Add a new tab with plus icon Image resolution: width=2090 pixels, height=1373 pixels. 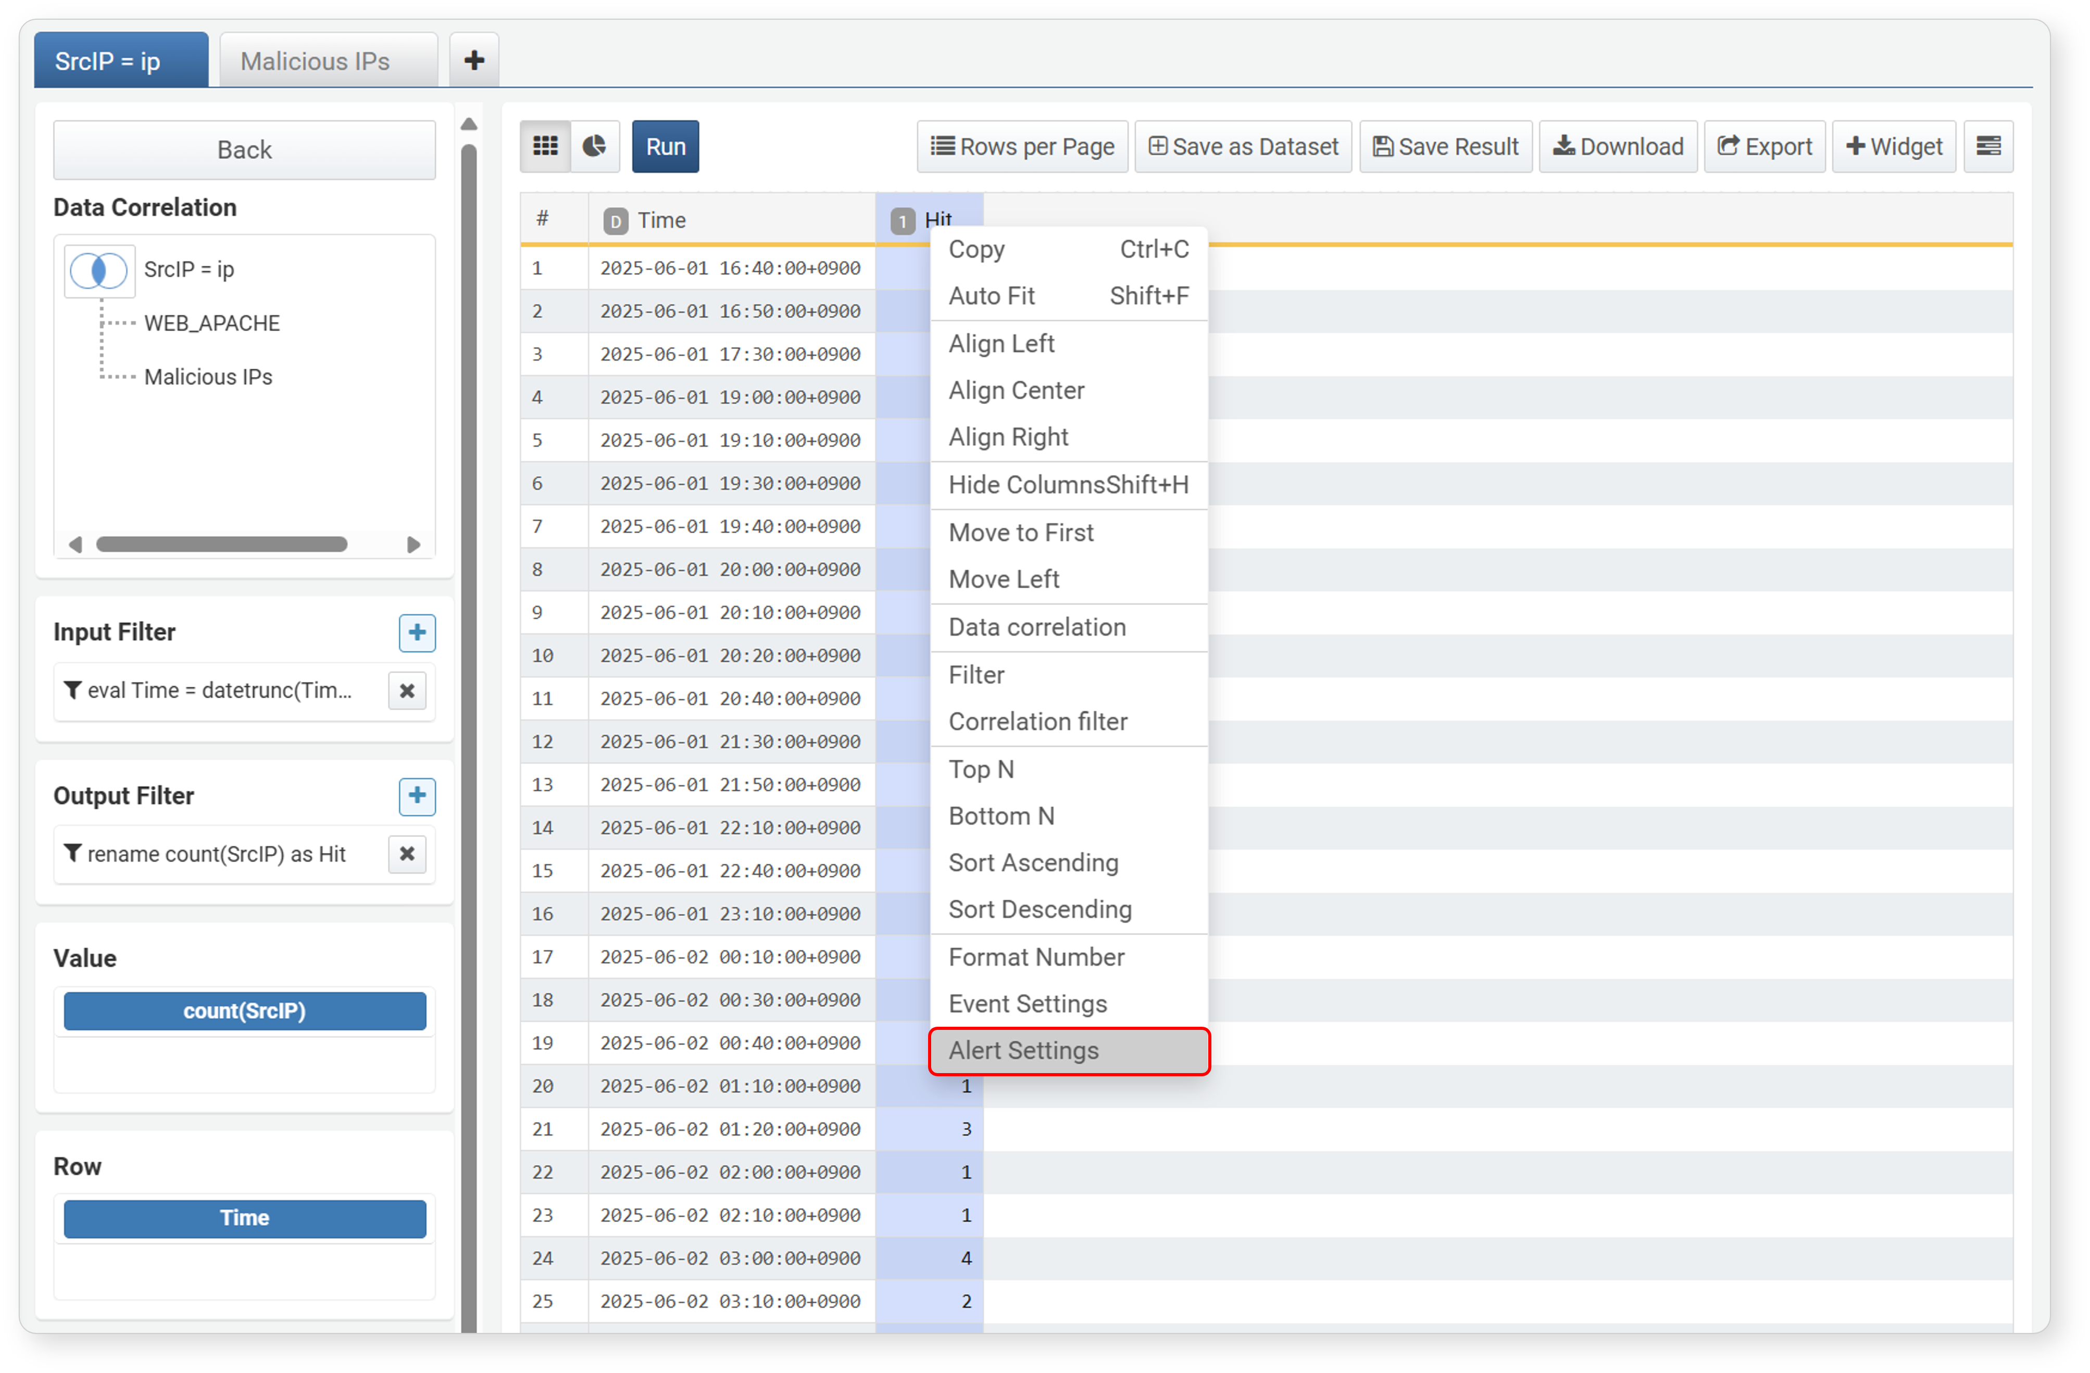(474, 60)
